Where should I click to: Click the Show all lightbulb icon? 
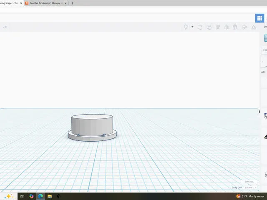[x=186, y=27]
